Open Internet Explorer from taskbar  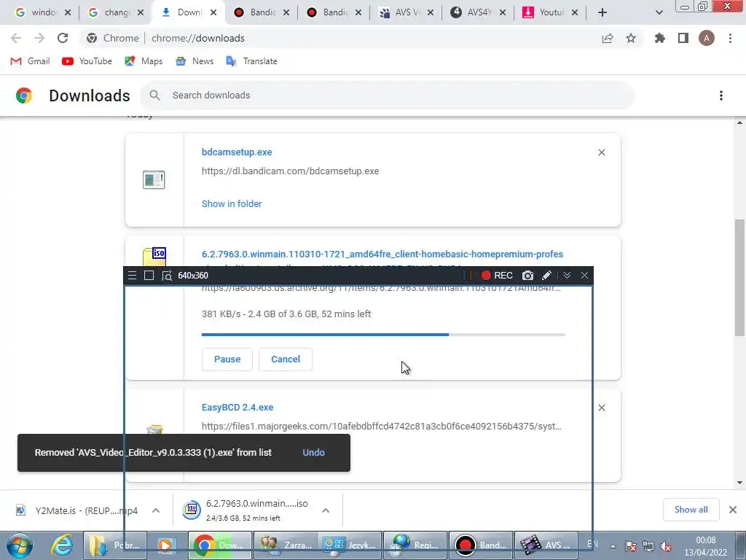pyautogui.click(x=63, y=545)
